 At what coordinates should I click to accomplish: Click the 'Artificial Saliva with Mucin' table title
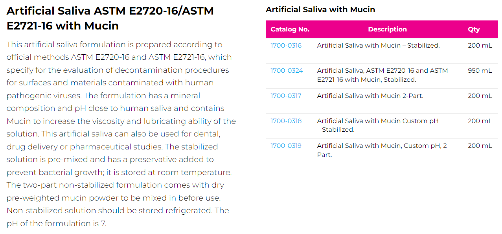pyautogui.click(x=320, y=9)
